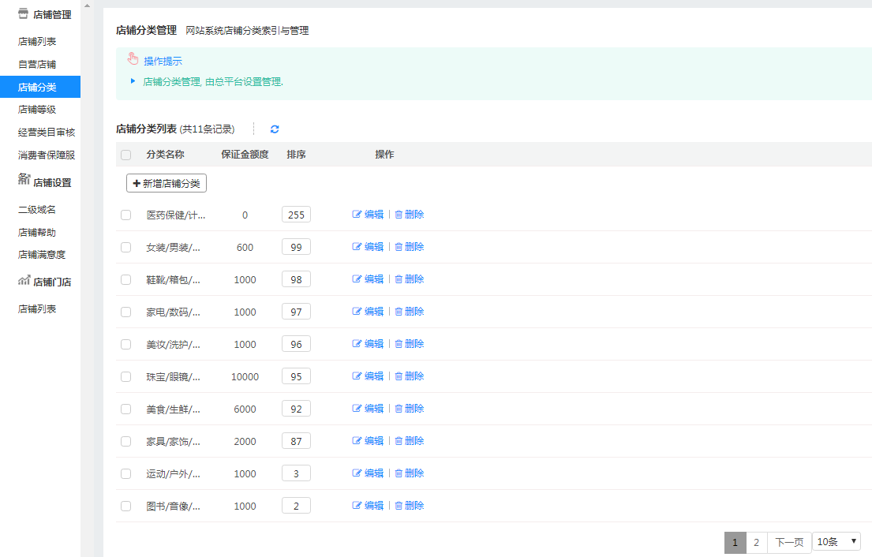This screenshot has width=872, height=557.
Task: Check the box for 鞋靴/箱包 row
Action: (x=126, y=279)
